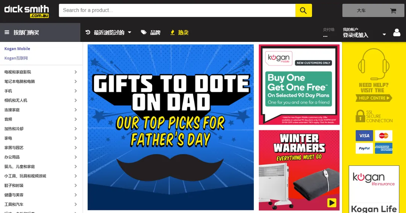Screen dimensions: 406x213
Task: Expand the 家电 chevron
Action: click(x=76, y=138)
